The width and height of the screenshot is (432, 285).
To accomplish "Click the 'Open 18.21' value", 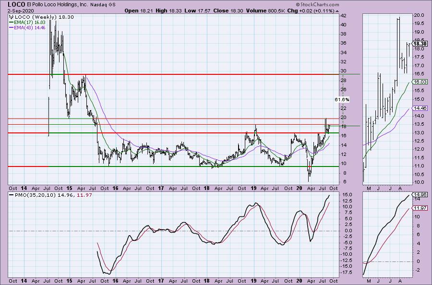I will click(x=139, y=11).
